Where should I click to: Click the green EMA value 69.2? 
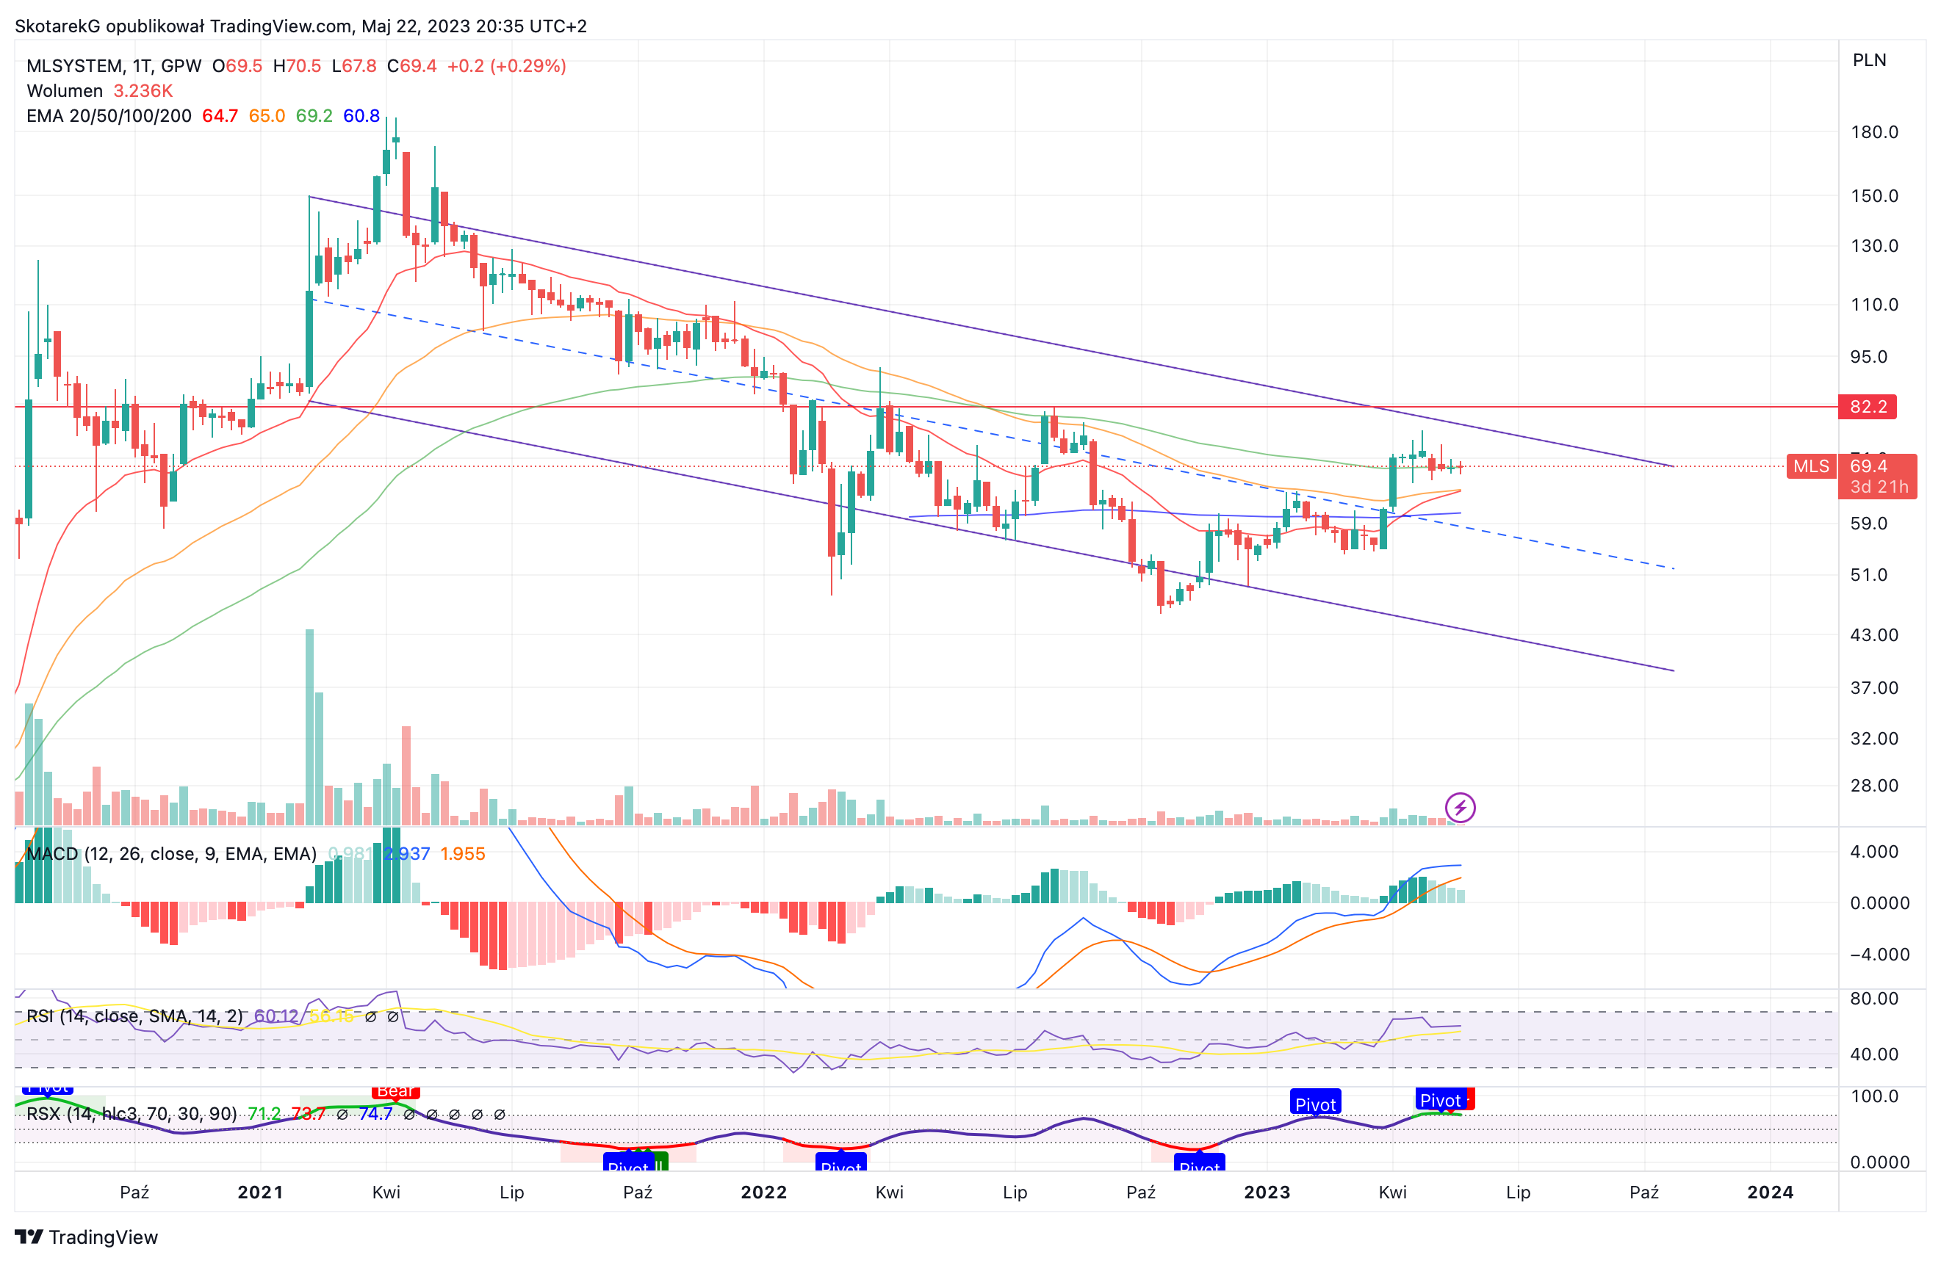(314, 116)
